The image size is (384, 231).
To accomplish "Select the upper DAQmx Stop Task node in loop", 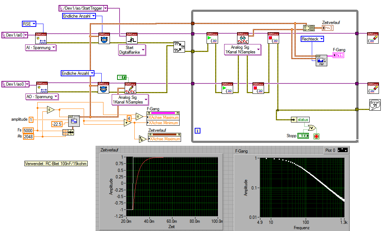I will pyautogui.click(x=273, y=38).
